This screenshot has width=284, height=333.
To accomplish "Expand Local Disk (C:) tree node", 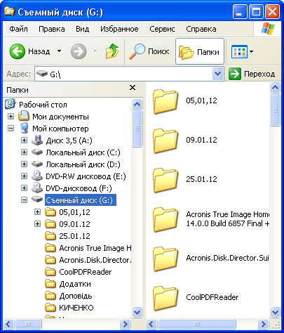I will click(24, 152).
